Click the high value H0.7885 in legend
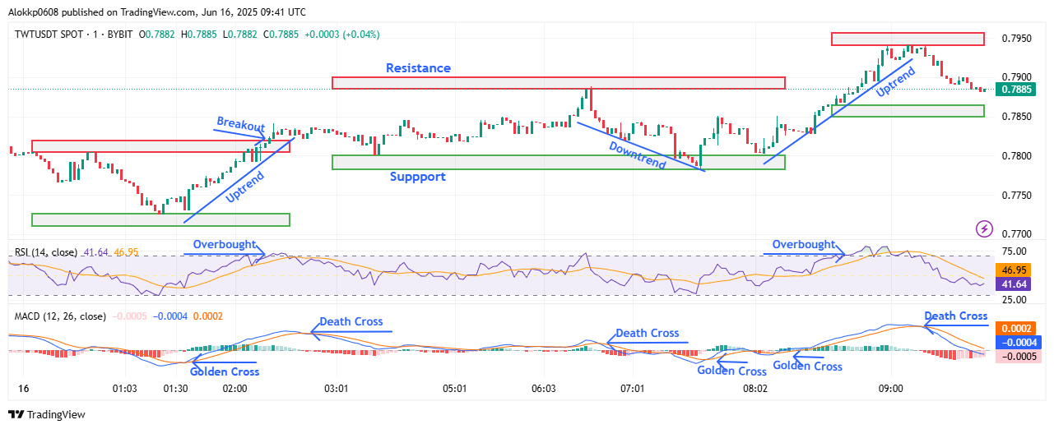This screenshot has width=1054, height=429. (198, 35)
